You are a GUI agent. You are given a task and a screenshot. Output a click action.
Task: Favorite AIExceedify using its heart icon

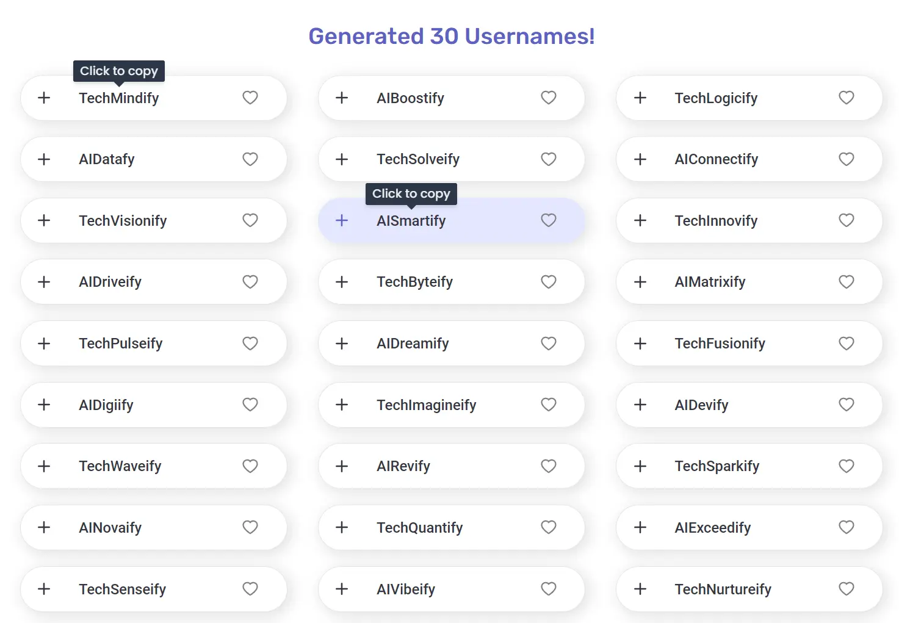[846, 527]
